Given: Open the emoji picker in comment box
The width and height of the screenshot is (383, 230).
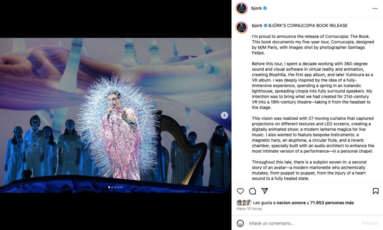Looking at the screenshot, I should click(240, 223).
